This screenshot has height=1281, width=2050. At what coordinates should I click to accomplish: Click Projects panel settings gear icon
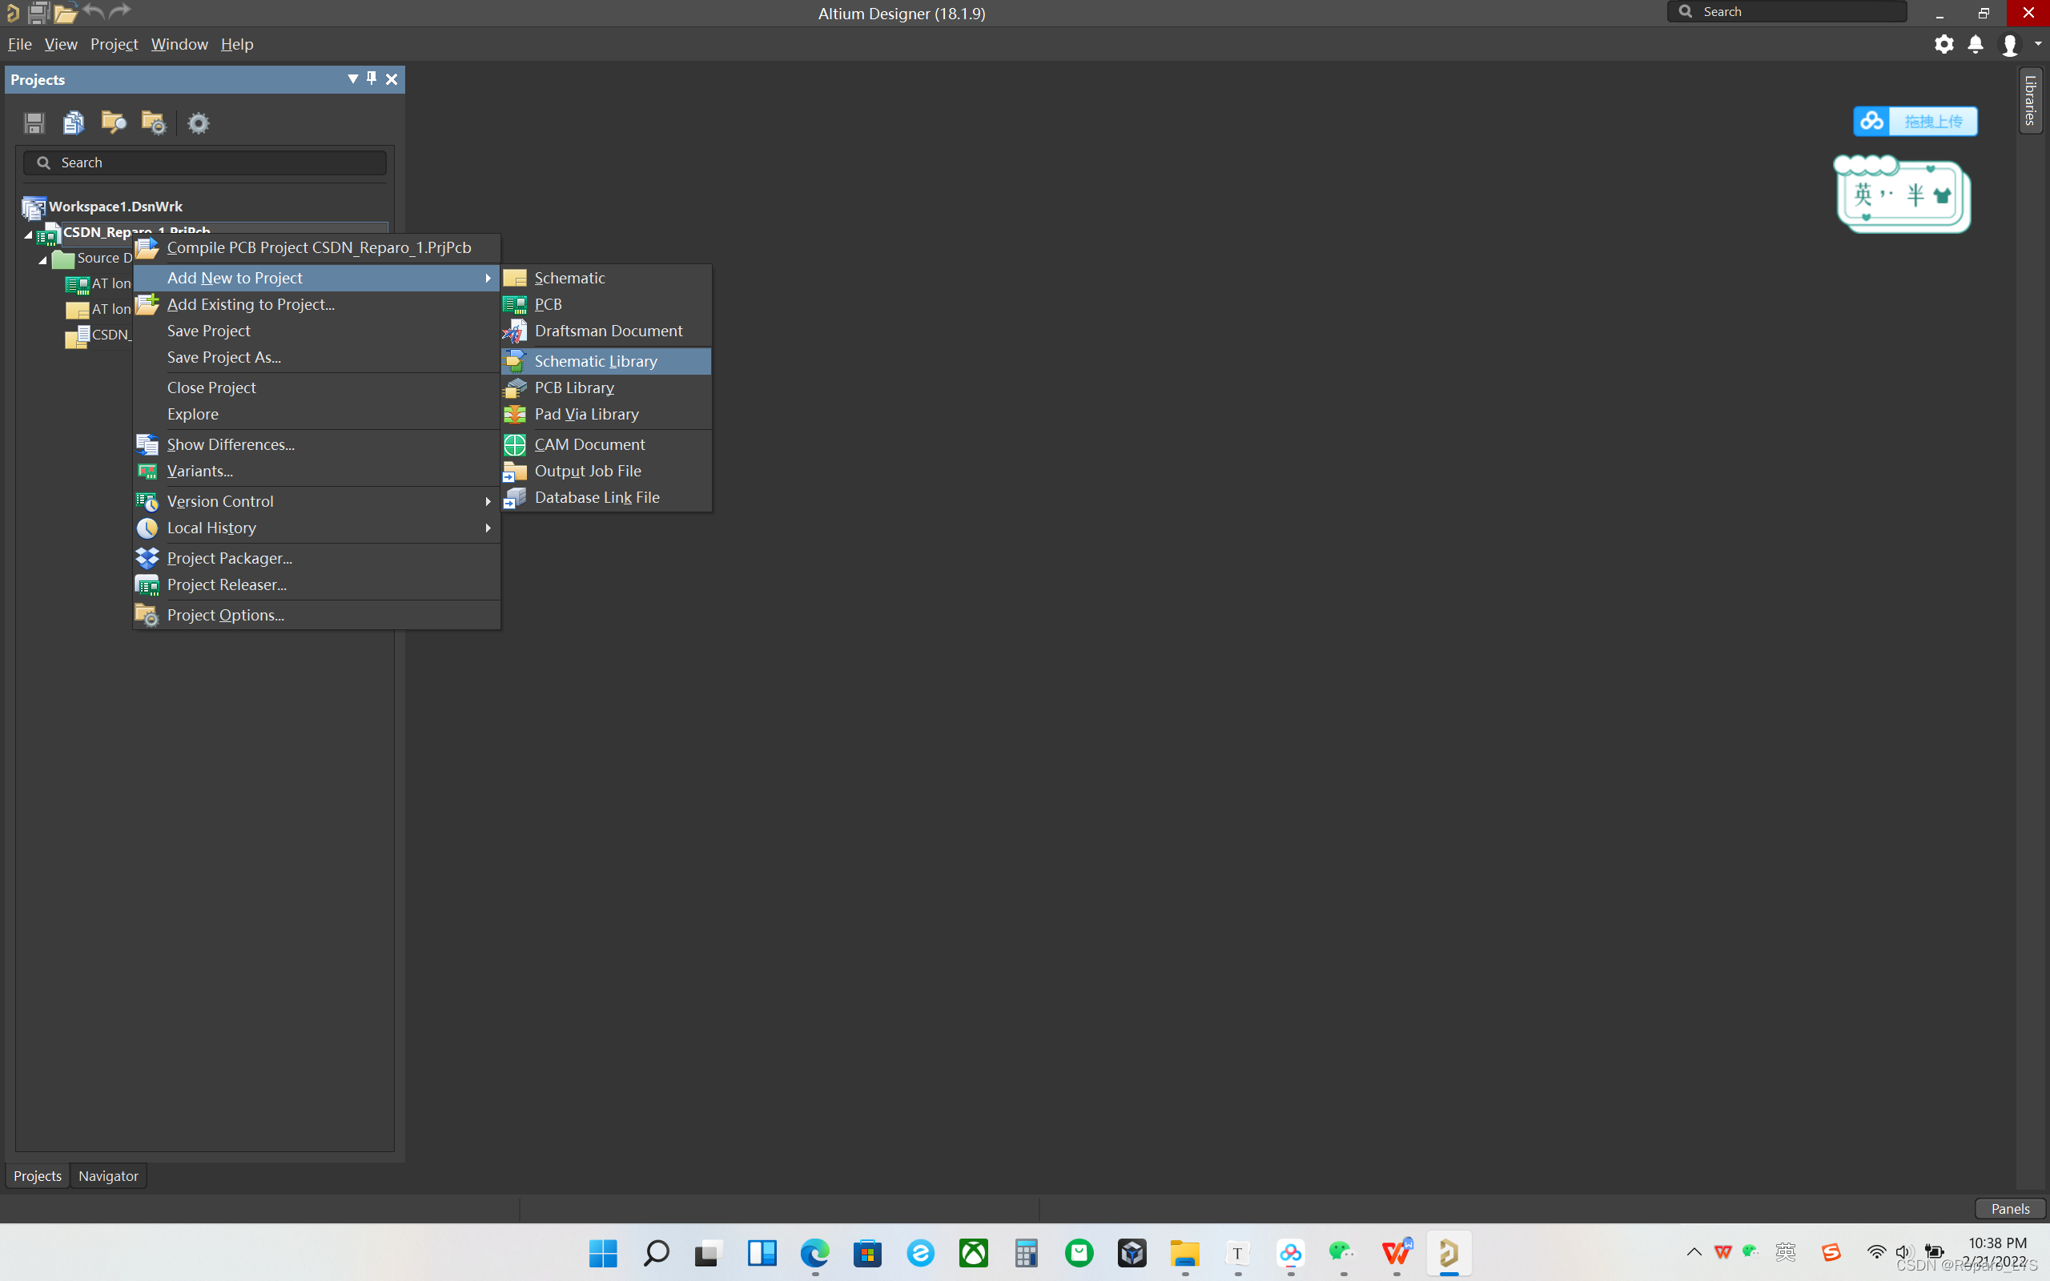click(199, 121)
